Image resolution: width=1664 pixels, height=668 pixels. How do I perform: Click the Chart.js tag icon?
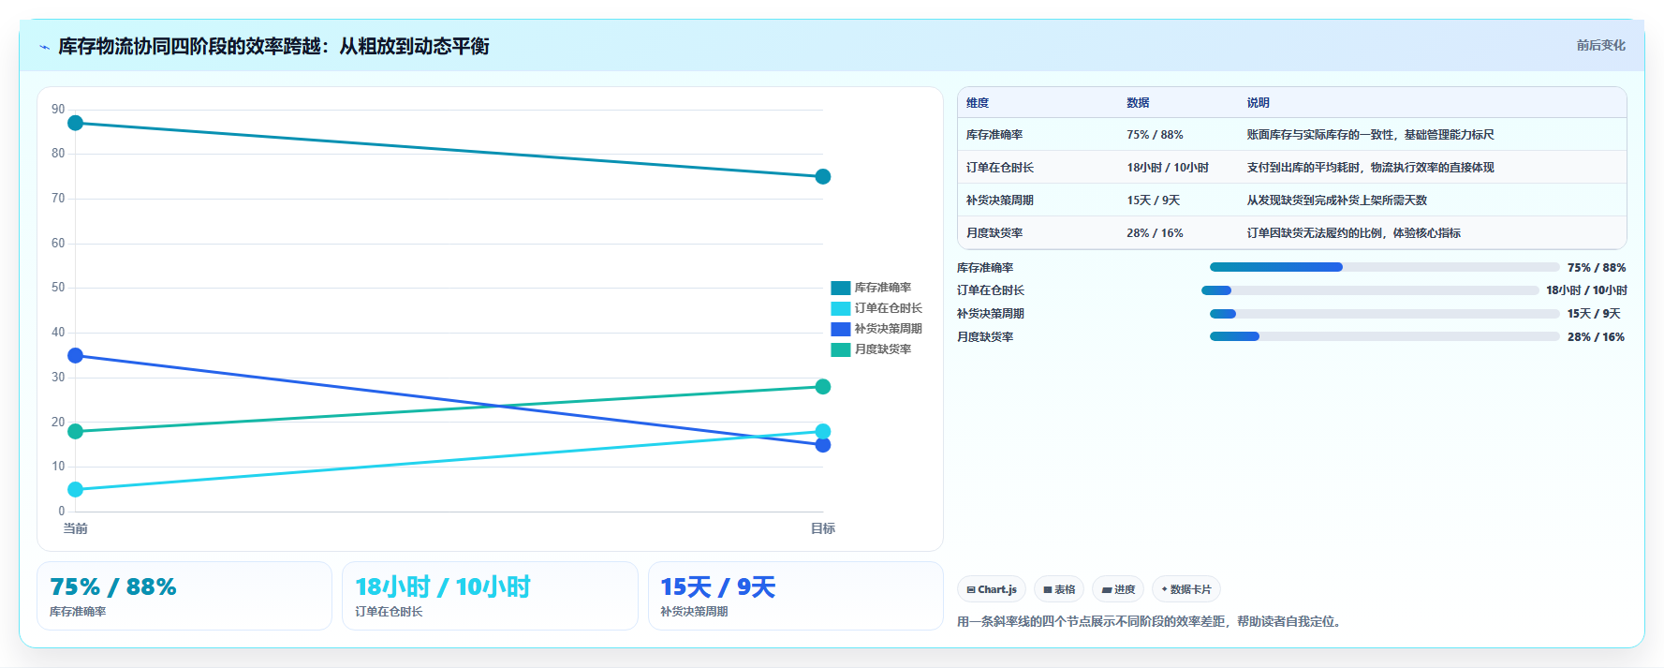point(971,590)
